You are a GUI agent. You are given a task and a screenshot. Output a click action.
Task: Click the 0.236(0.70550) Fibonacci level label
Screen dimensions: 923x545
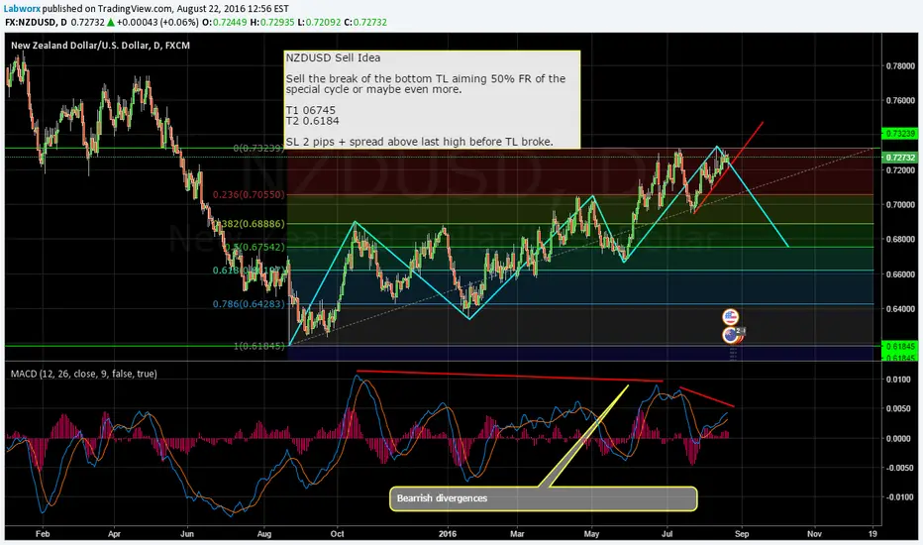[x=249, y=194]
